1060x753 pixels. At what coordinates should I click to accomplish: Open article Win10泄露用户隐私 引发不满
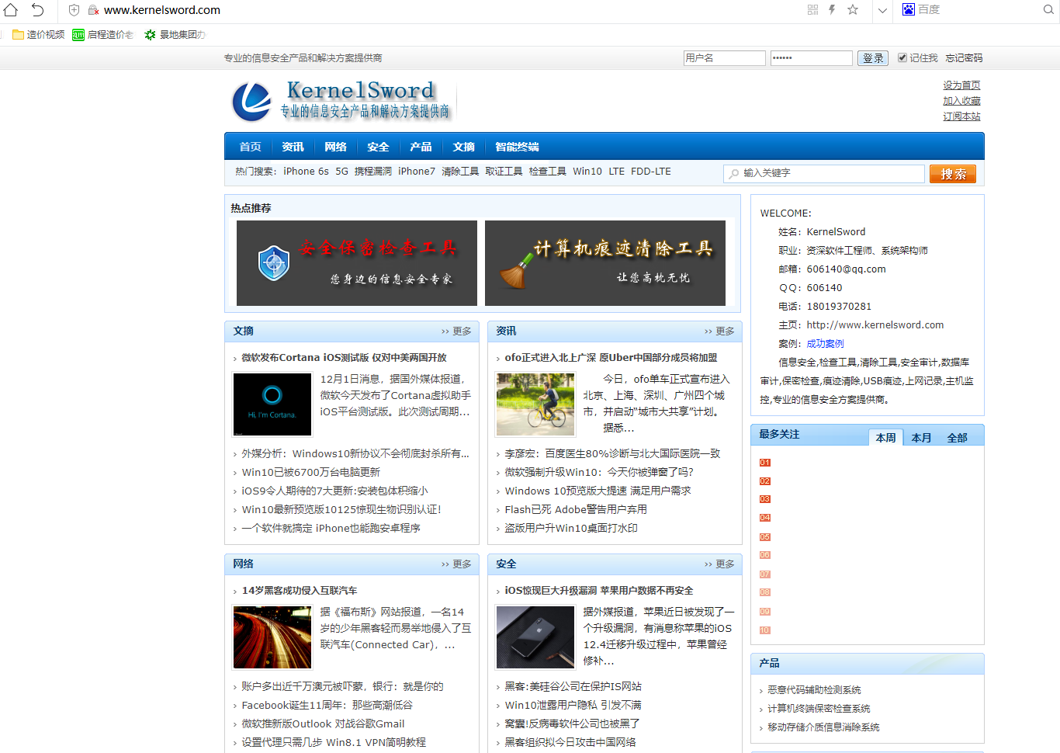click(573, 706)
